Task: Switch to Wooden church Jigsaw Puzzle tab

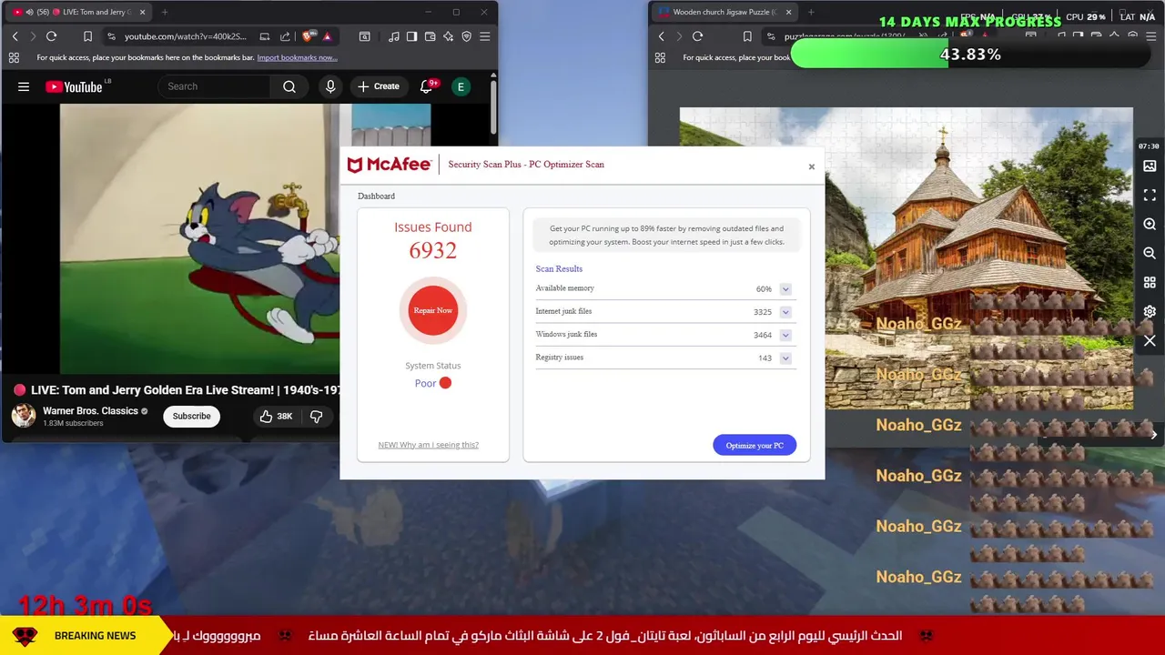Action: pos(724,12)
